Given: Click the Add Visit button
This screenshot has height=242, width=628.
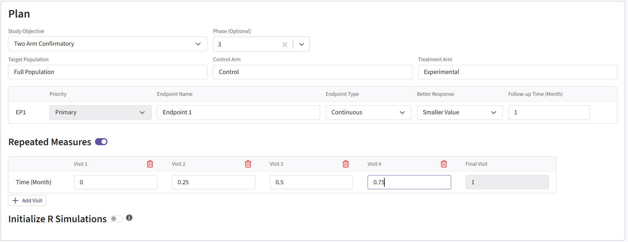Looking at the screenshot, I should pyautogui.click(x=27, y=201).
